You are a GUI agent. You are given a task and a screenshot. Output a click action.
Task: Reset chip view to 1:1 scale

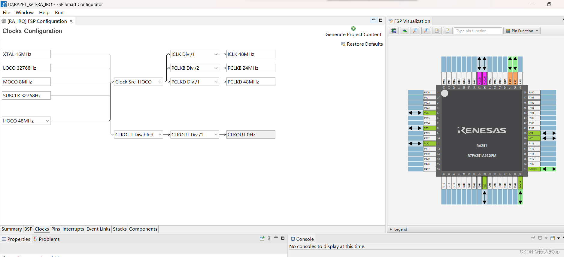(437, 31)
